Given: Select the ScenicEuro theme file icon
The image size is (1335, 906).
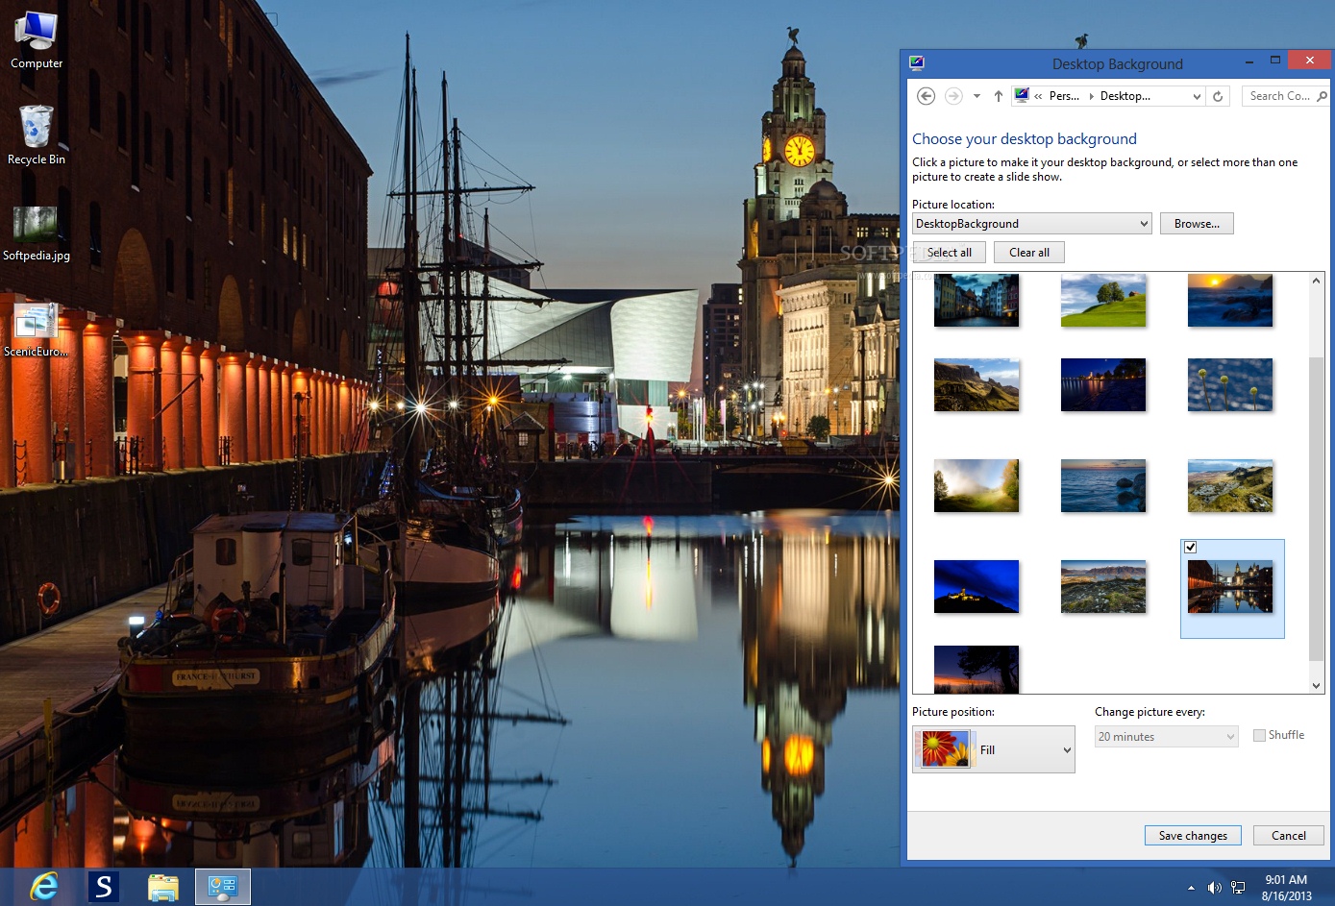Looking at the screenshot, I should pyautogui.click(x=37, y=330).
